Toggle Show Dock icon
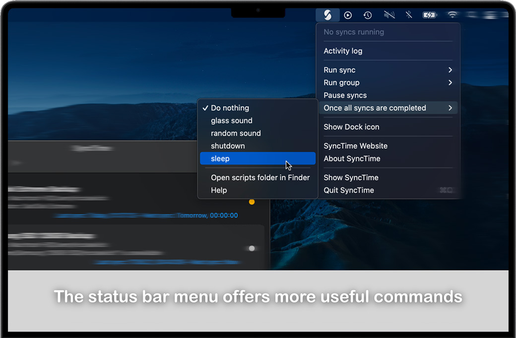The height and width of the screenshot is (338, 516). pos(351,127)
